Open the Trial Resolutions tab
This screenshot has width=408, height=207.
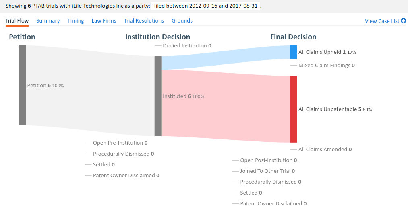coord(144,20)
